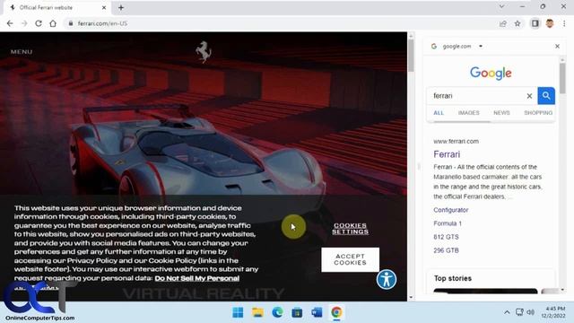The height and width of the screenshot is (323, 574).
Task: Bookmark this page with star icon
Action: pos(517,23)
